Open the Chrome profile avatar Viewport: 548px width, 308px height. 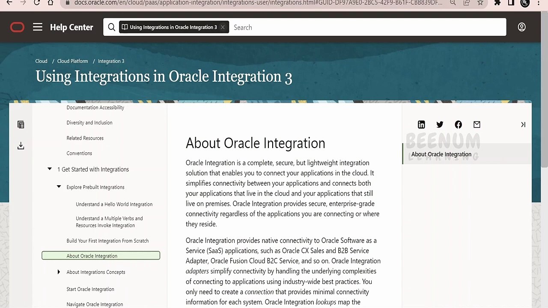click(525, 3)
